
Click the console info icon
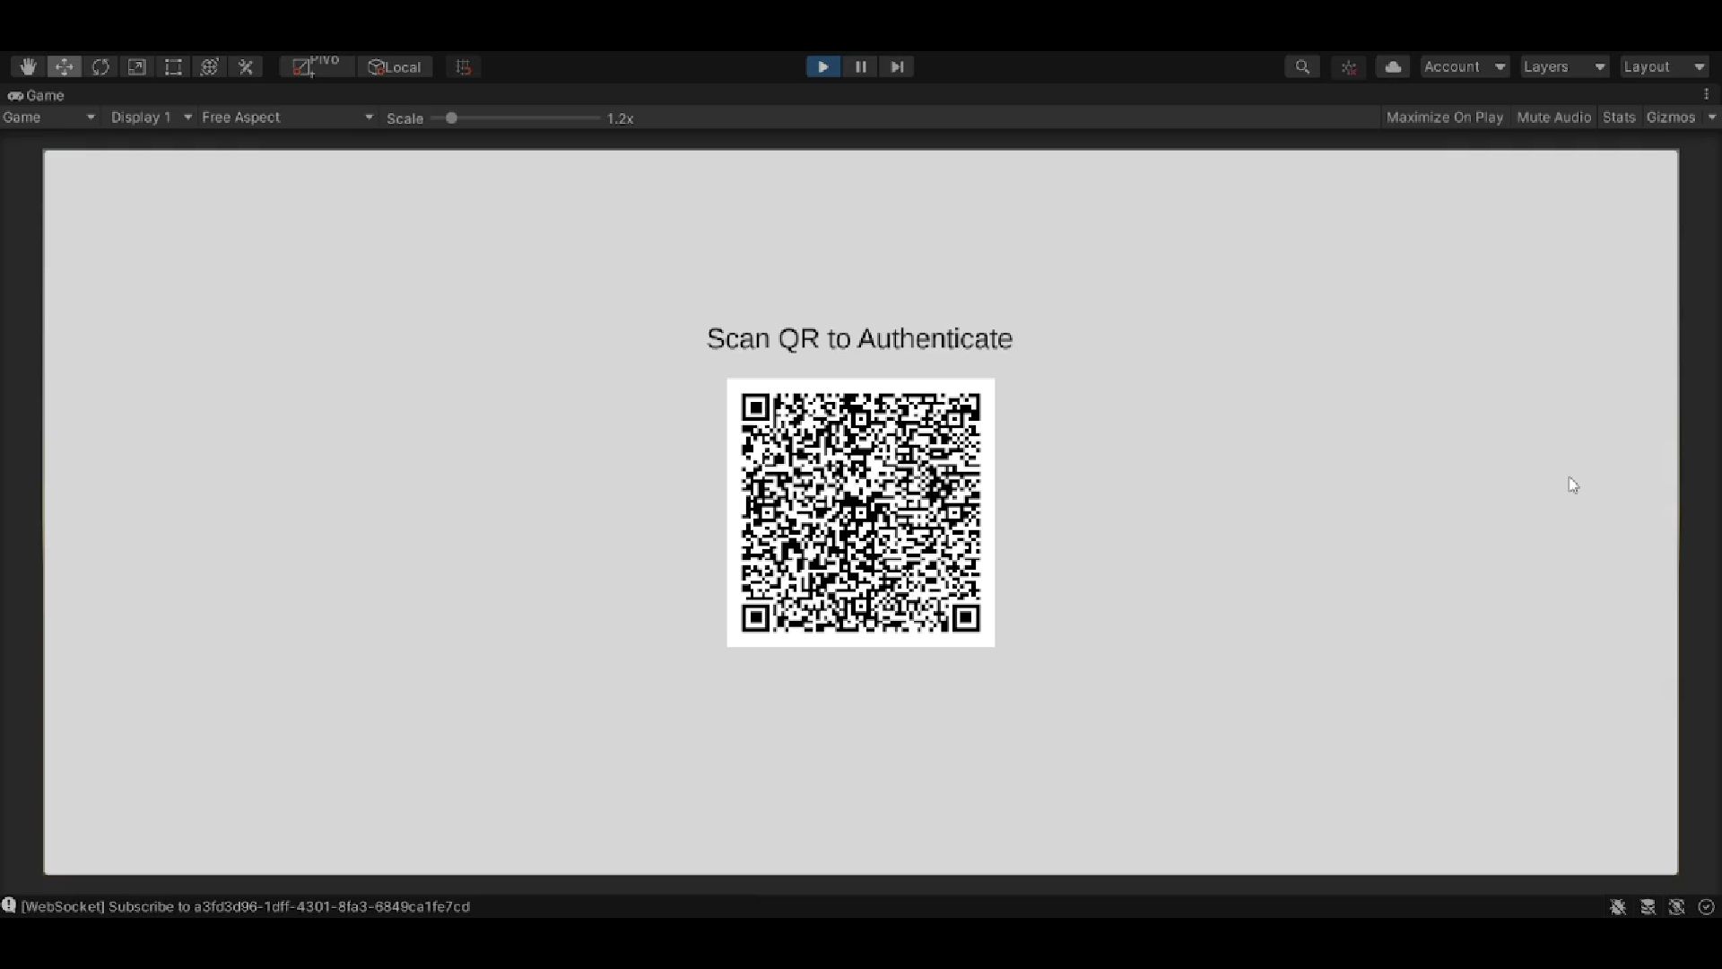(x=9, y=905)
